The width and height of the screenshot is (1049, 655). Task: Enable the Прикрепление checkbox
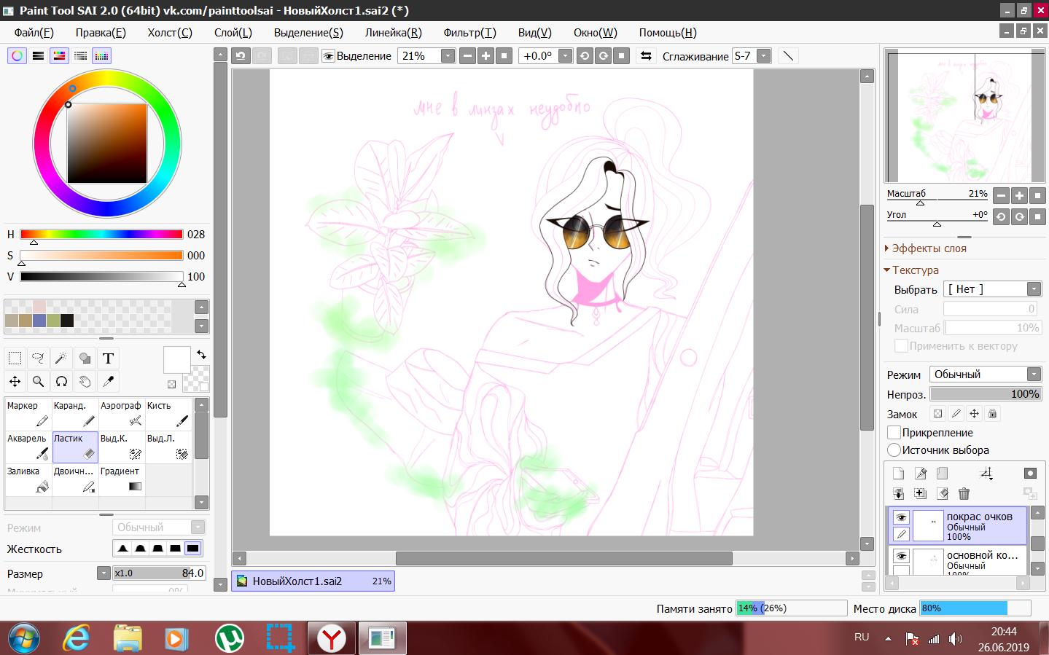(x=894, y=433)
